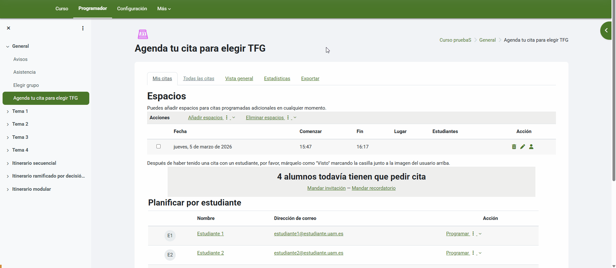Click the Añadir espacios link
This screenshot has width=616, height=268.
click(205, 118)
